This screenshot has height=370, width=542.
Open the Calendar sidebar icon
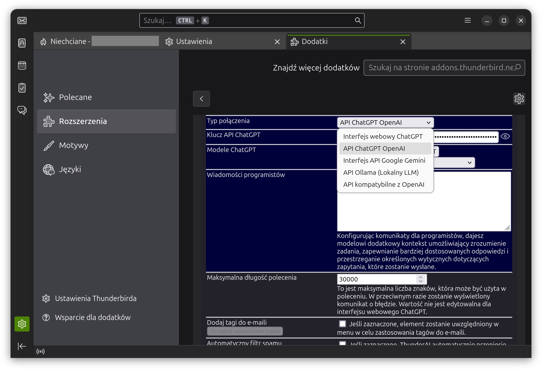(22, 65)
